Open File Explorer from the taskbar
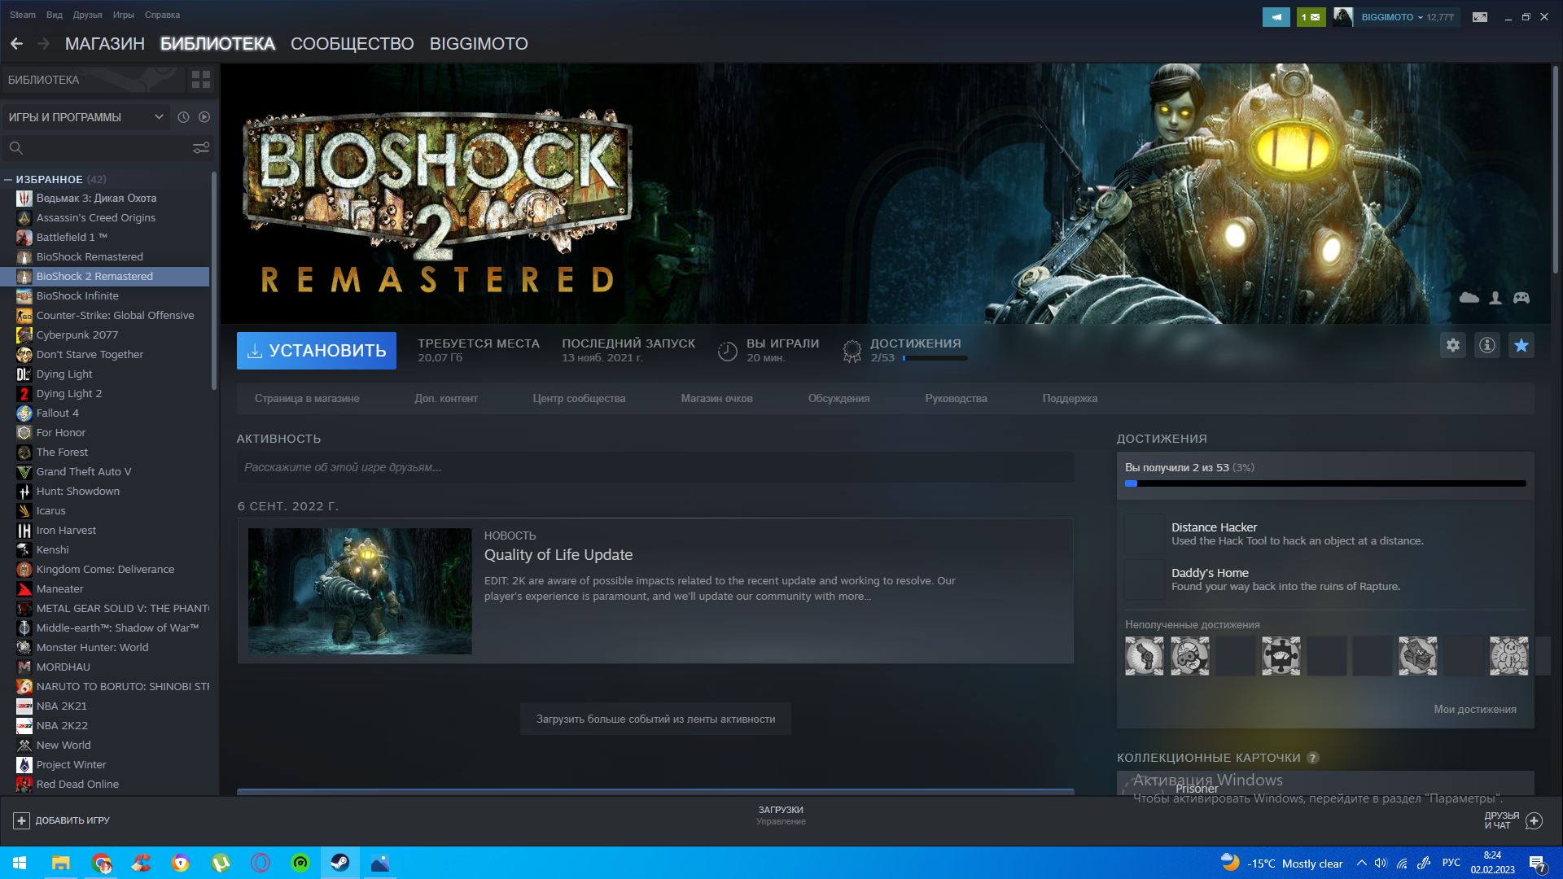 [61, 863]
